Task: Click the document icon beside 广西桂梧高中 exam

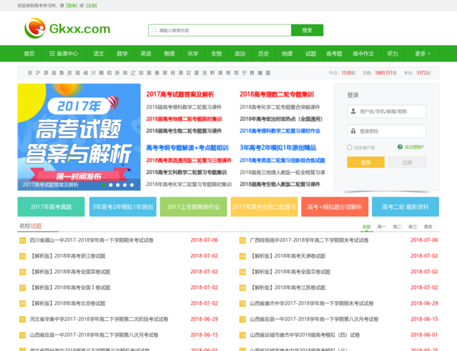Action: point(243,240)
